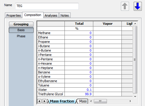
Task: Select the Basis grouping option
Action: point(21,30)
